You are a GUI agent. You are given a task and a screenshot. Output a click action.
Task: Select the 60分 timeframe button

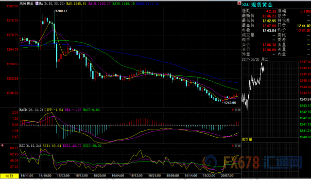[9, 176]
